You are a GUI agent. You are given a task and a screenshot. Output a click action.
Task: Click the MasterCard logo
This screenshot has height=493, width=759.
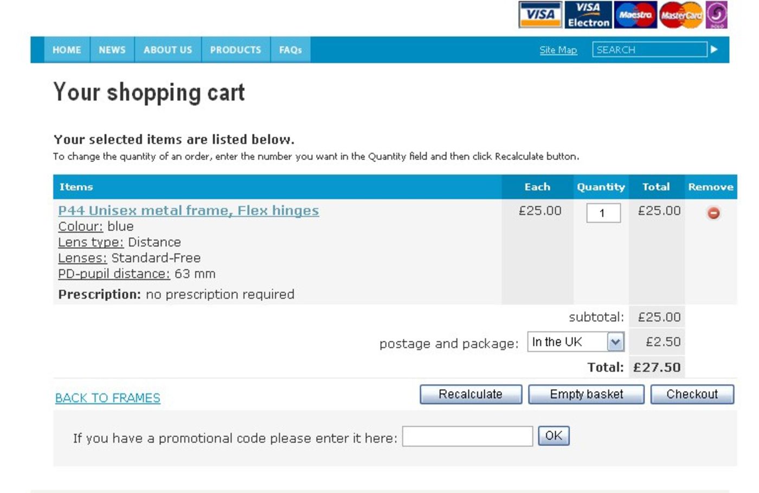[681, 15]
